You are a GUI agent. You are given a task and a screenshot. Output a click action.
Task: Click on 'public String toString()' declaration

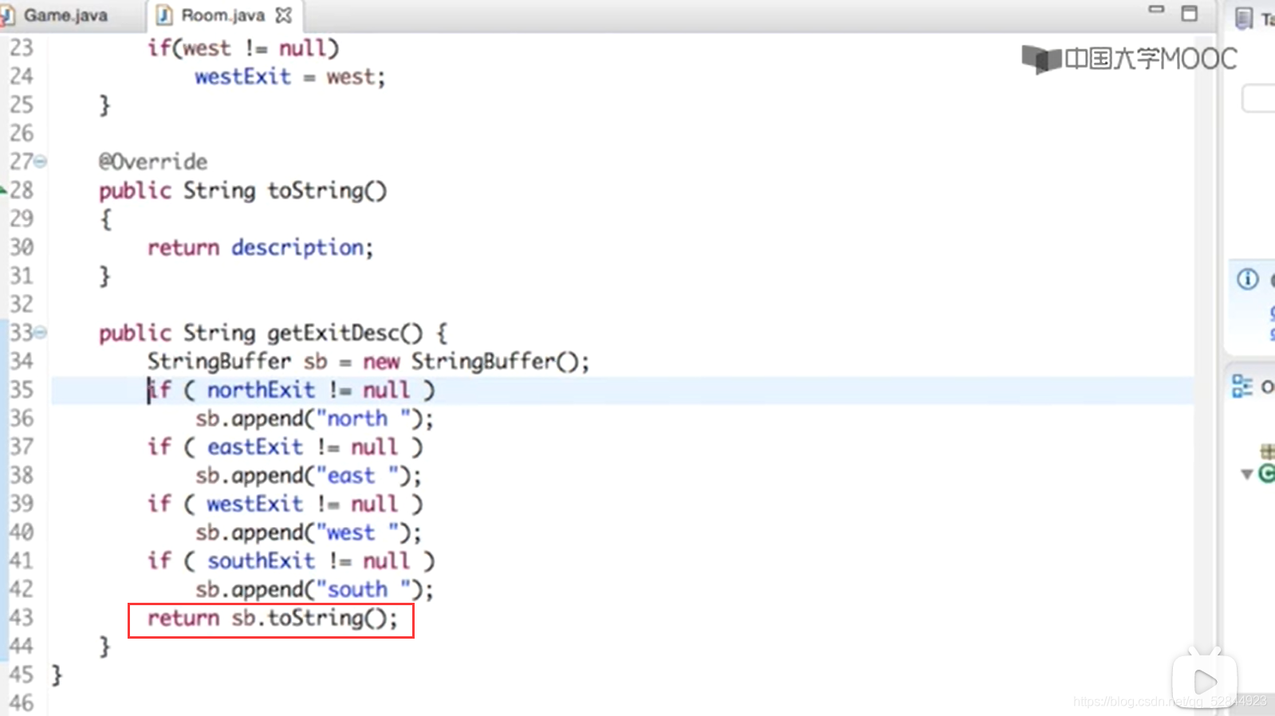pos(243,191)
